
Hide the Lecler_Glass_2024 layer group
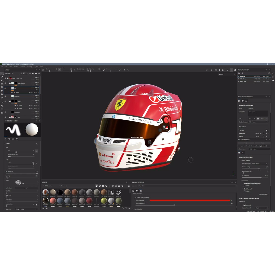5,78
